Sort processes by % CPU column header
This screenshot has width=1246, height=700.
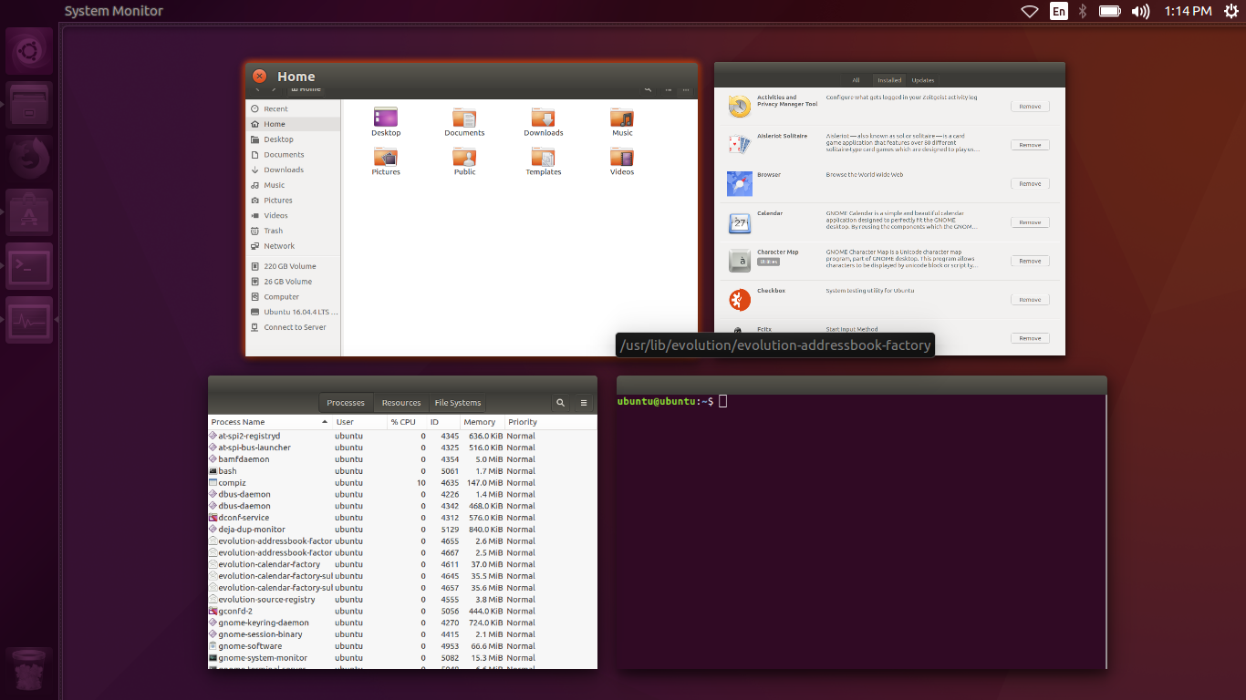click(407, 422)
